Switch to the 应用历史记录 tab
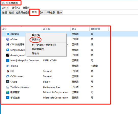 point(22,13)
